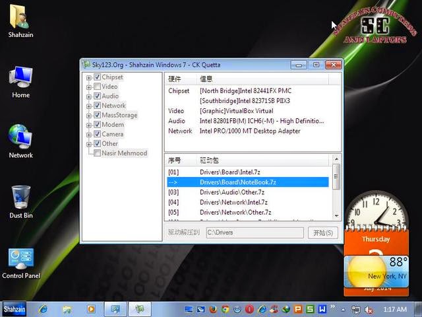Toggle the Network driver checkbox
This screenshot has width=422, height=317.
pos(97,106)
